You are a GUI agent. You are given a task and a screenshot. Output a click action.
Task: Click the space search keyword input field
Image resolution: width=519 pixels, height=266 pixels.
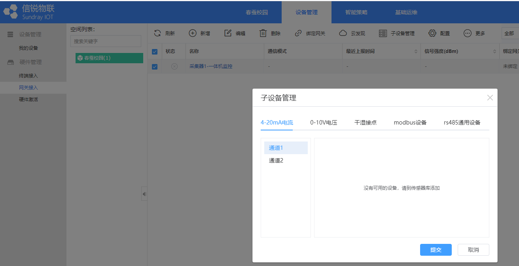click(x=106, y=41)
